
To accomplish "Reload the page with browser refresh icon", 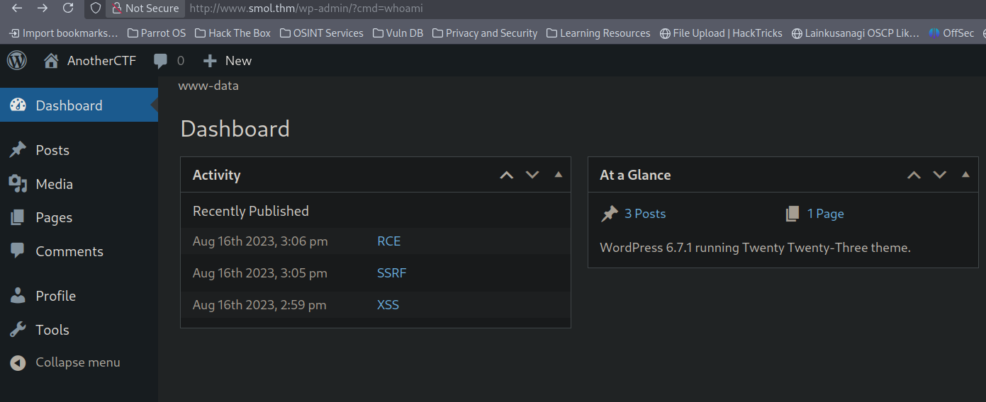I will (x=68, y=8).
